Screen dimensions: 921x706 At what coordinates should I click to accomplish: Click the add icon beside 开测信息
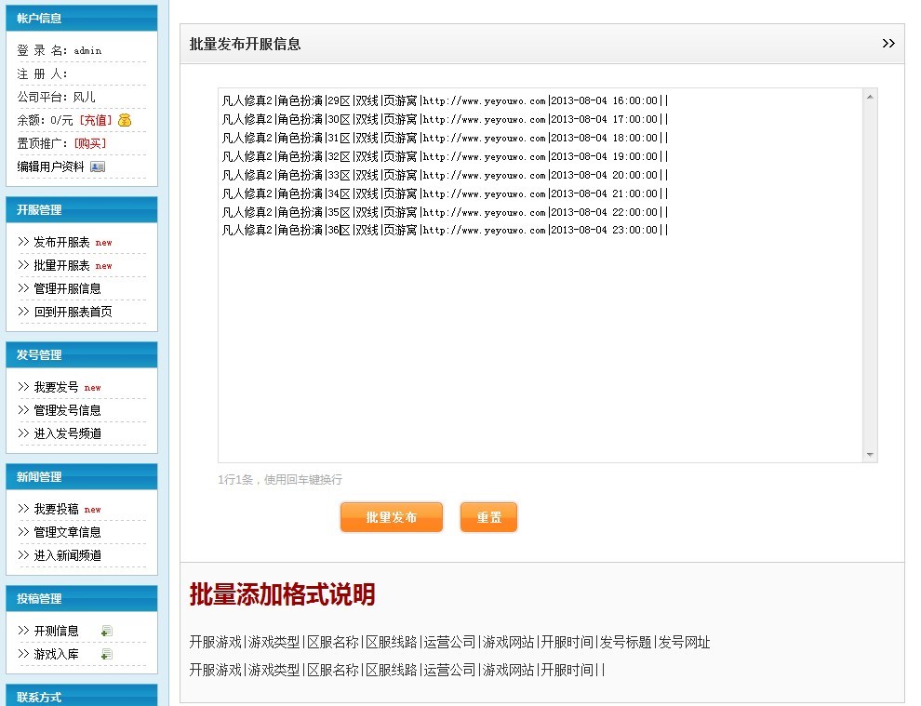[107, 631]
